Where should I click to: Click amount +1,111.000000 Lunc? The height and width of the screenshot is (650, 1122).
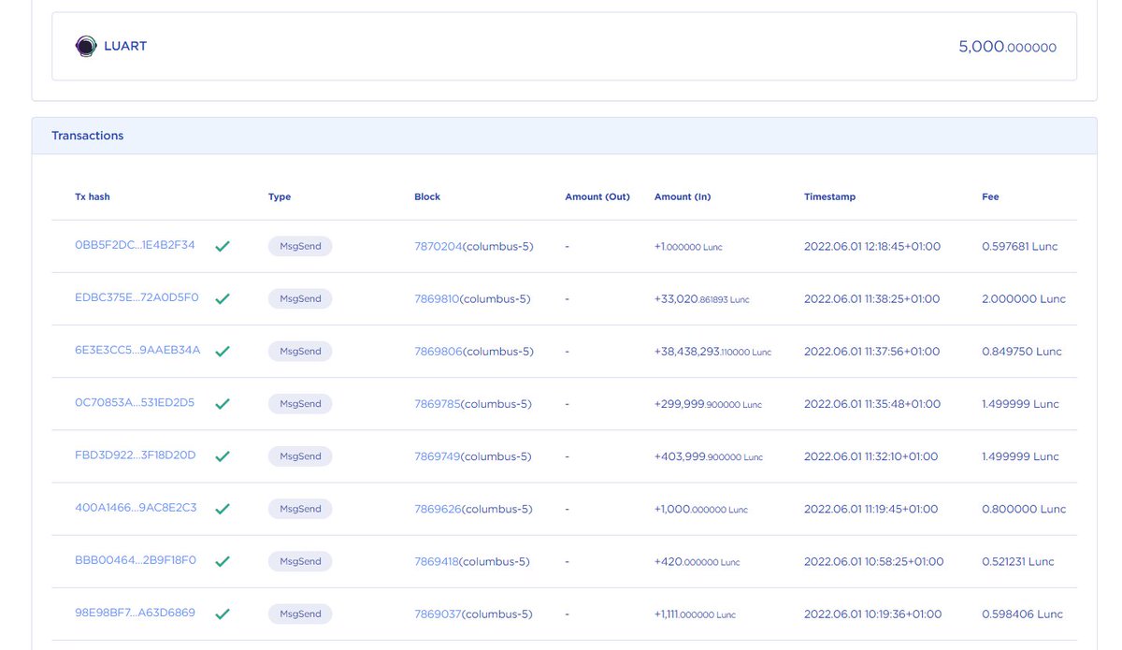[696, 614]
